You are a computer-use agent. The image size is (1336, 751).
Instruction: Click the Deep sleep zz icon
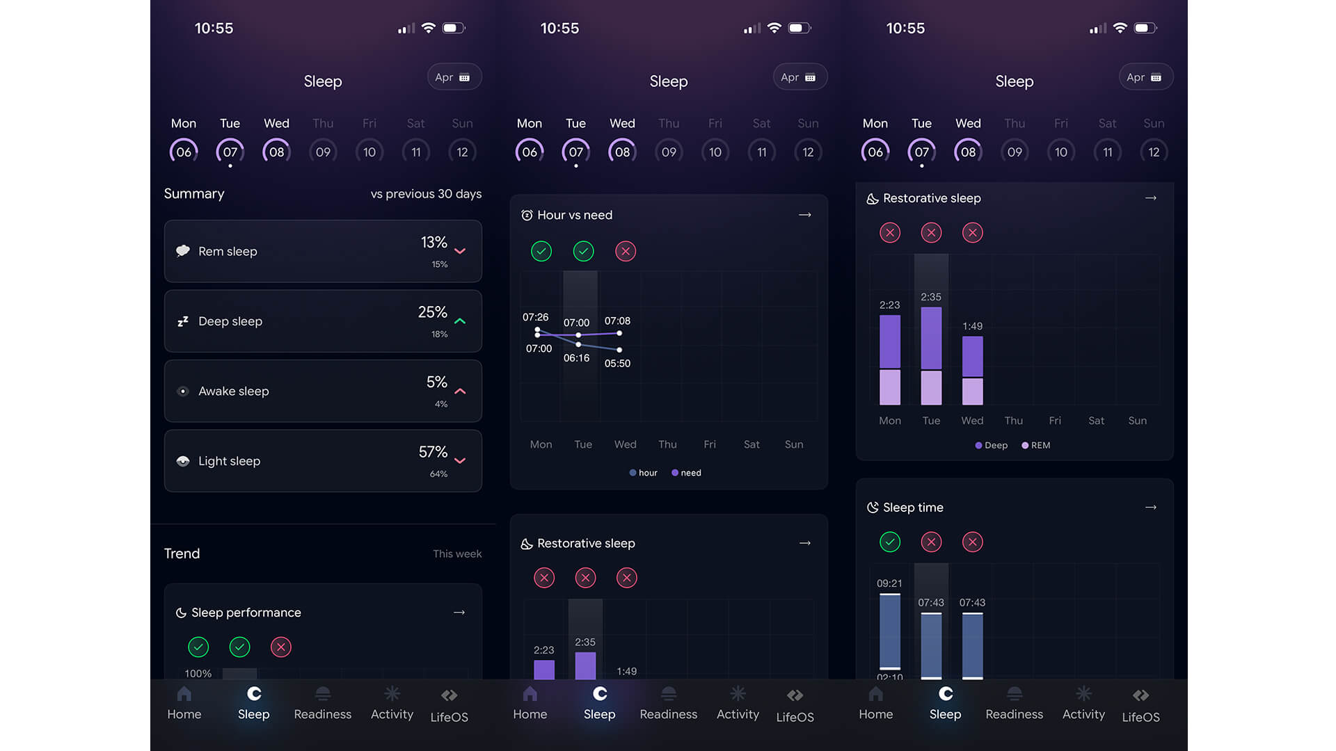coord(183,321)
